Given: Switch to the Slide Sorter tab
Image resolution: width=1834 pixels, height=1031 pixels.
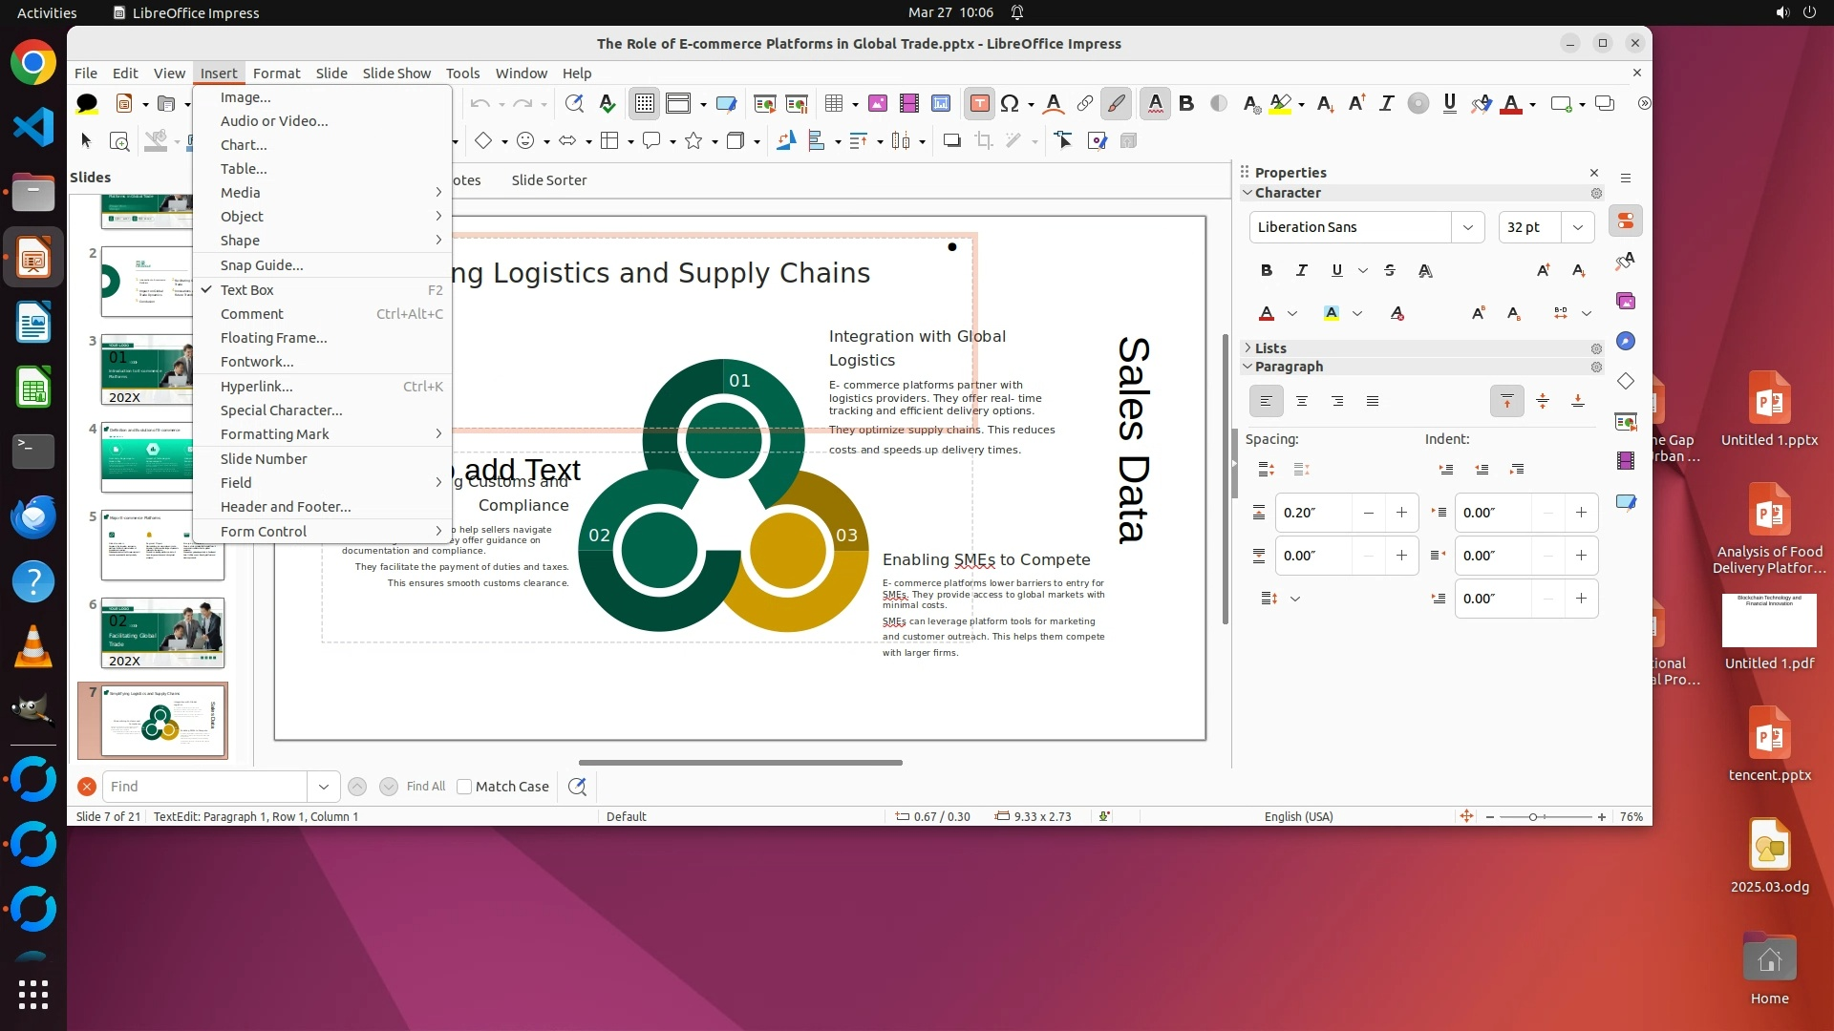Looking at the screenshot, I should [548, 180].
